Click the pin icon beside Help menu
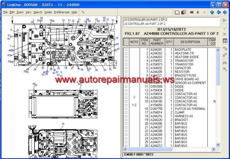The image size is (230, 159). click(x=83, y=13)
